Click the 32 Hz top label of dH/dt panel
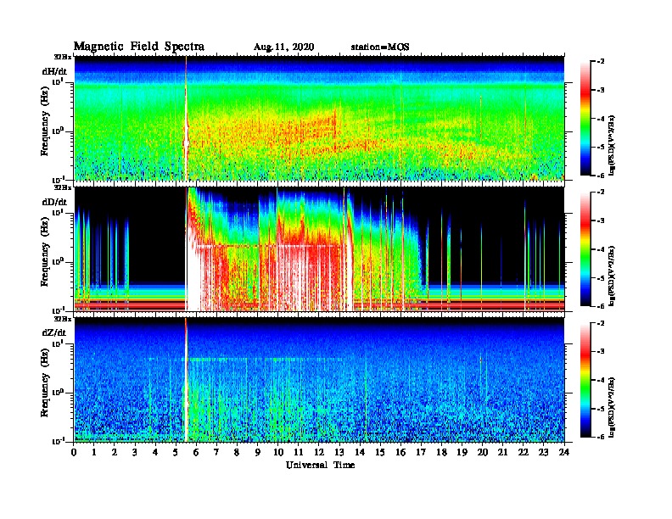 (x=62, y=57)
